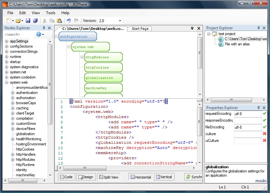Click the culture property input field
This screenshot has width=270, height=193.
coord(248,134)
